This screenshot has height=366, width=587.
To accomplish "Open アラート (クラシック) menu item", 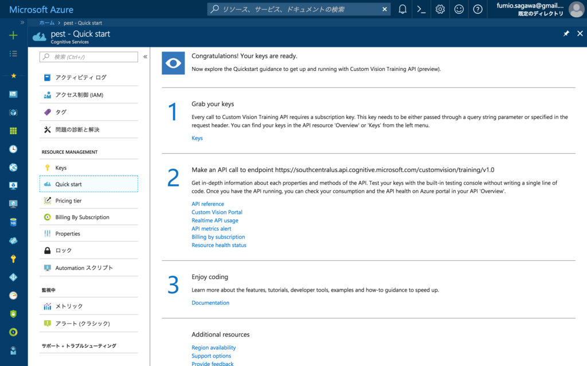I will [x=89, y=324].
